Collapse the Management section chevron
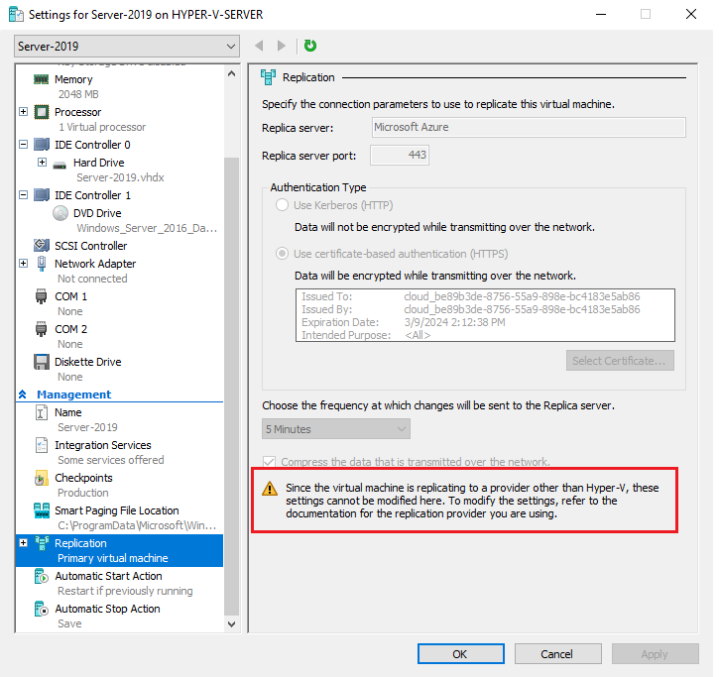 click(23, 395)
